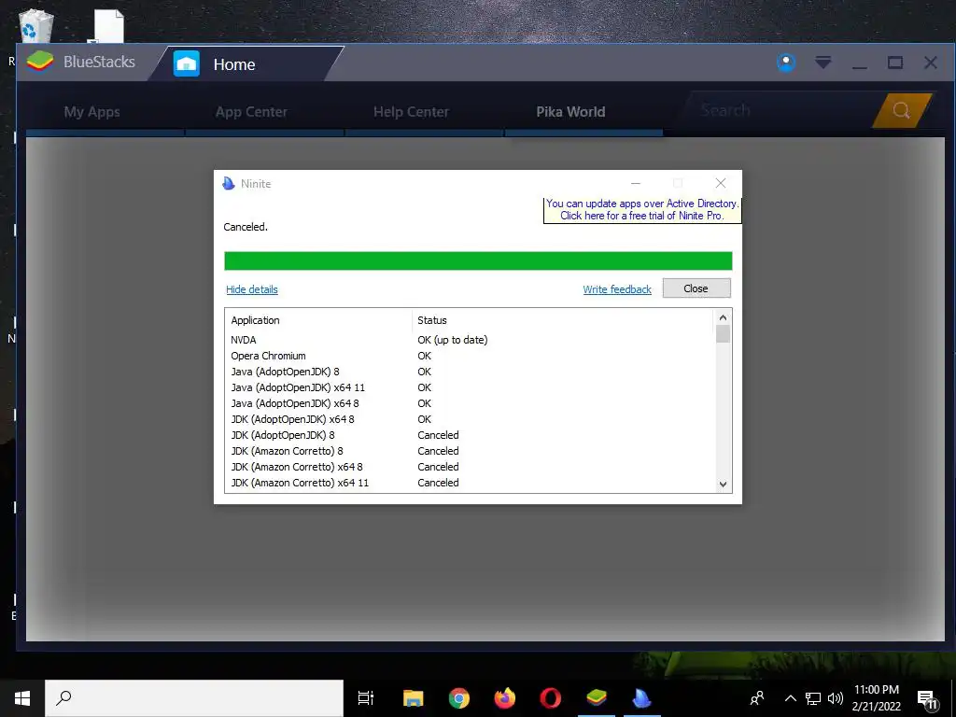Open Task View on the taskbar
The height and width of the screenshot is (717, 956).
pyautogui.click(x=366, y=698)
